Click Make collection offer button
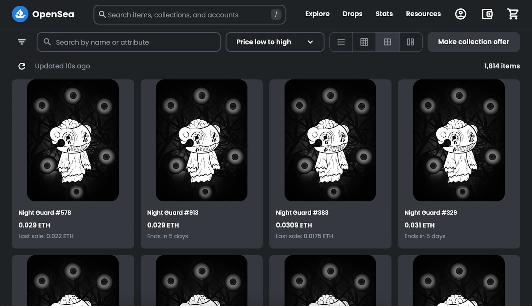Image resolution: width=532 pixels, height=306 pixels. pos(474,42)
